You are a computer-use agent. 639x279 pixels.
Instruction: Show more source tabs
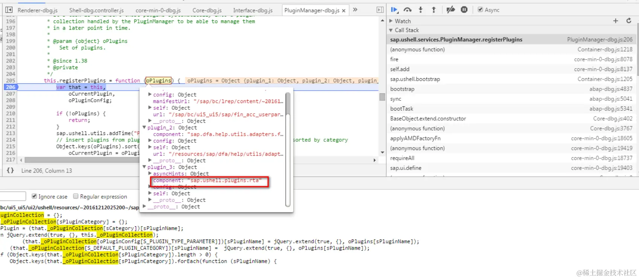tap(355, 10)
